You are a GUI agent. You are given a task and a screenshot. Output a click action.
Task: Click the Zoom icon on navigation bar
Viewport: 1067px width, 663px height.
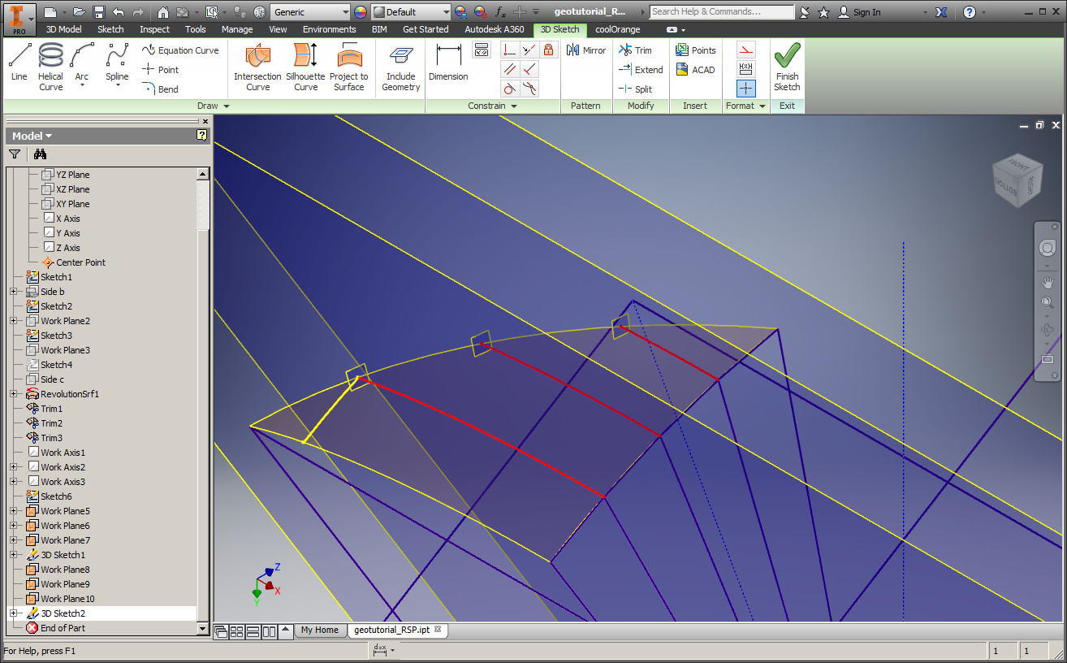point(1047,302)
